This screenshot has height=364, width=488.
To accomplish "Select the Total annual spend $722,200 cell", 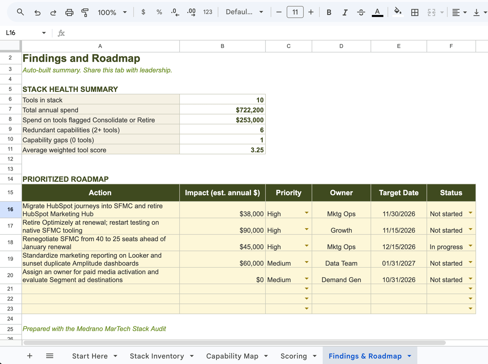I will (x=223, y=110).
